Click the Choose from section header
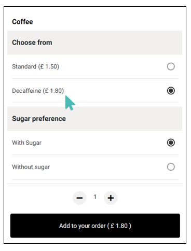 pos(32,43)
